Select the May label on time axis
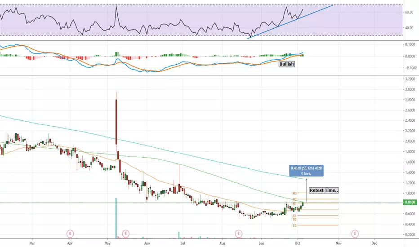 coord(108,243)
